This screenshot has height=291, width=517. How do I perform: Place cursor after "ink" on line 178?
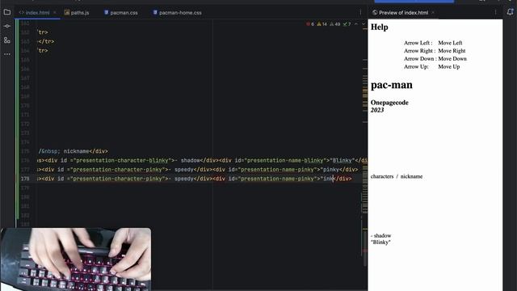coord(333,179)
